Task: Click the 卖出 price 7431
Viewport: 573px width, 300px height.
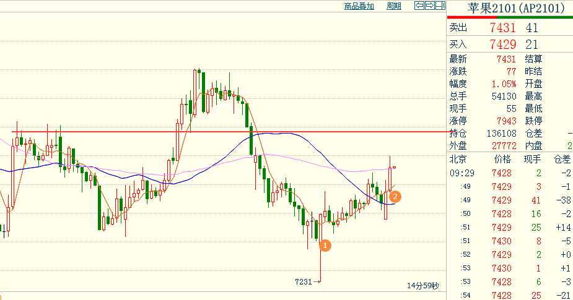Action: click(x=502, y=28)
